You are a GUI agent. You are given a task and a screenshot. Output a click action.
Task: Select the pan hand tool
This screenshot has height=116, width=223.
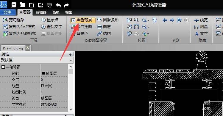(154, 20)
